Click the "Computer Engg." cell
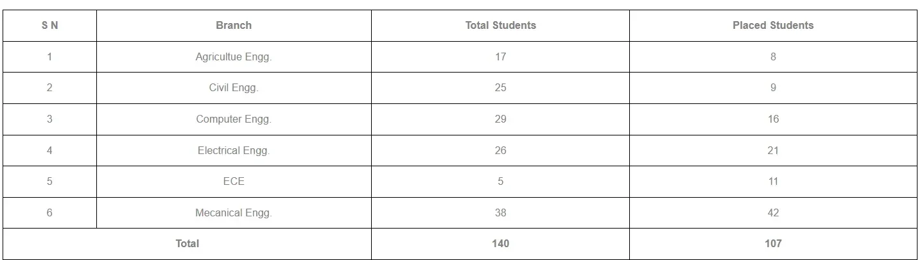Screen dimensions: 922x260 (x=234, y=119)
